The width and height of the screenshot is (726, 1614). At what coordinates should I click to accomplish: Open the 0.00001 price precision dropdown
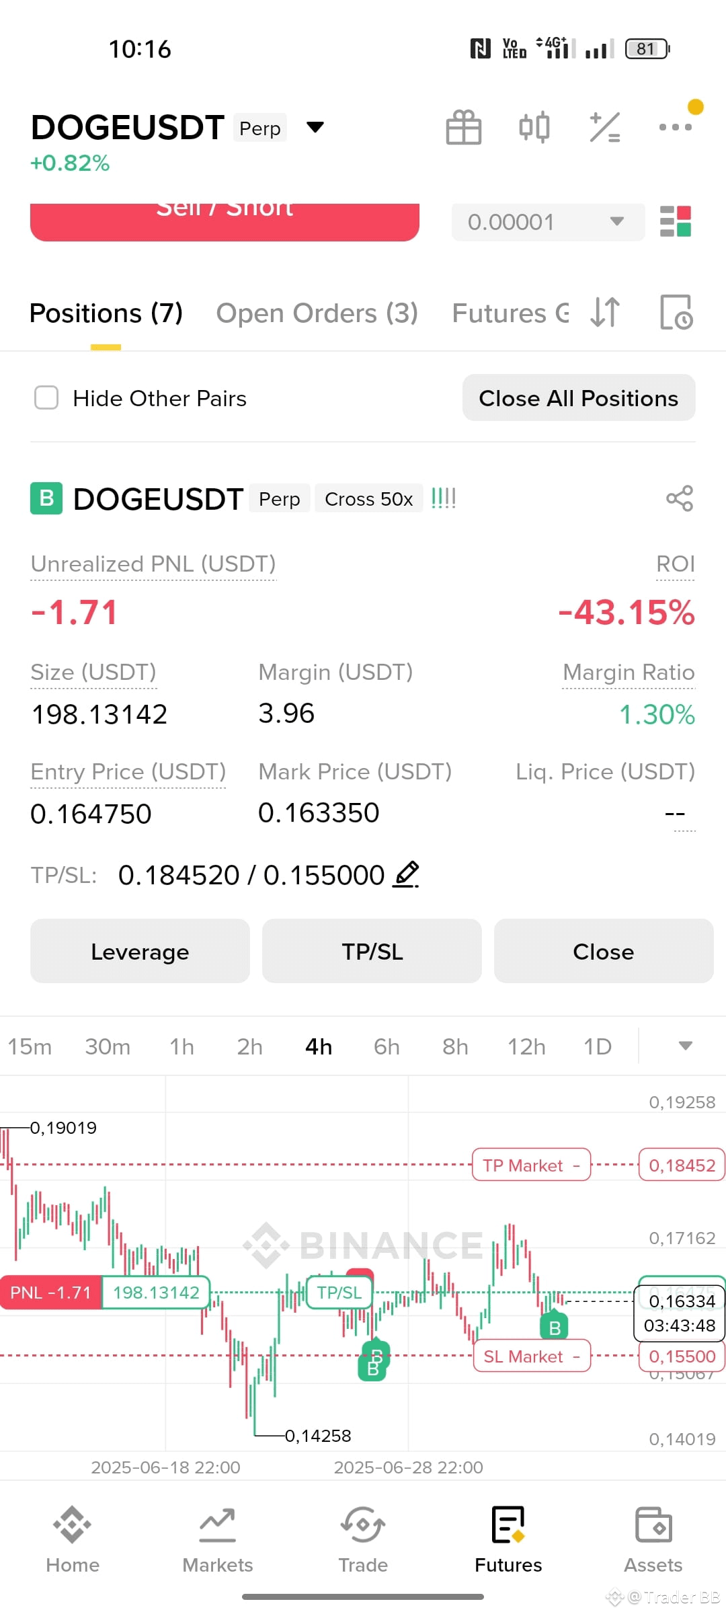tap(548, 222)
